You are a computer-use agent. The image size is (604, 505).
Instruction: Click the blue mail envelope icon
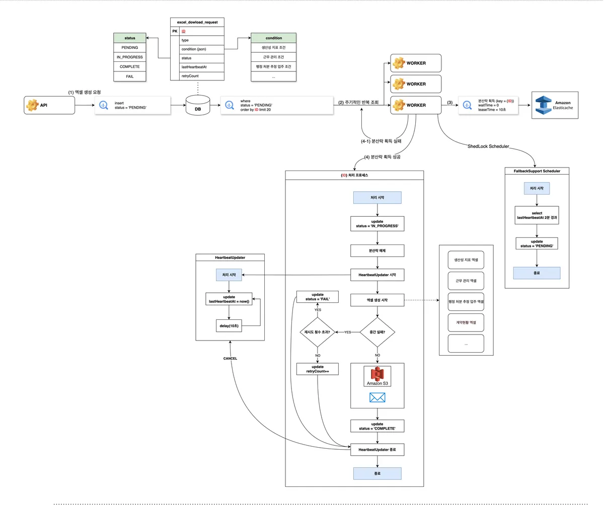click(x=377, y=397)
